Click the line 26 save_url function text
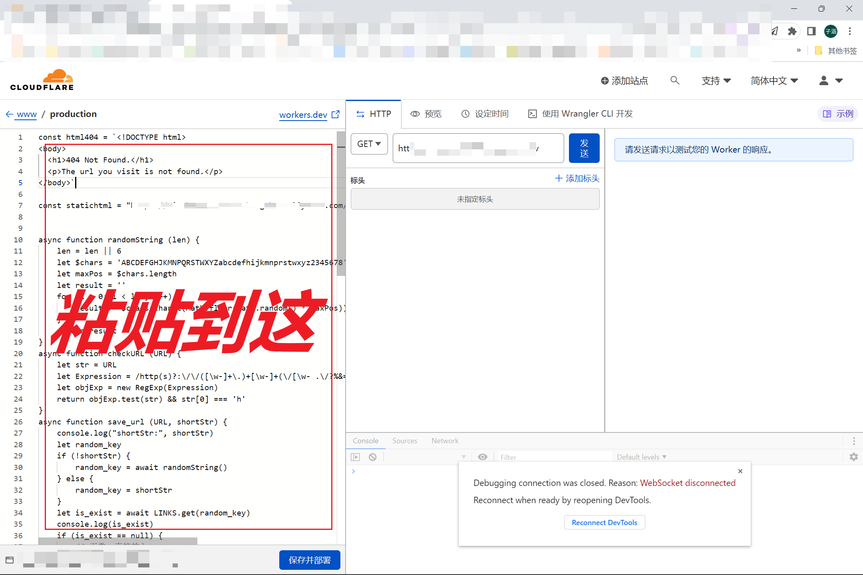863x575 pixels. [133, 422]
